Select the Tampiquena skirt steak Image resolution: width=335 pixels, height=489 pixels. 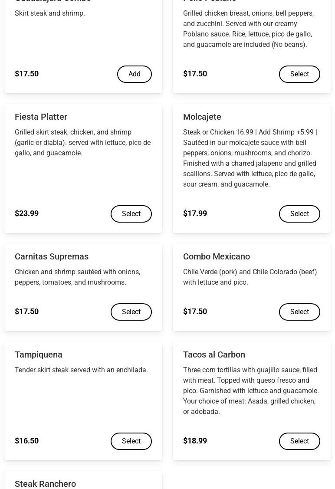131,441
